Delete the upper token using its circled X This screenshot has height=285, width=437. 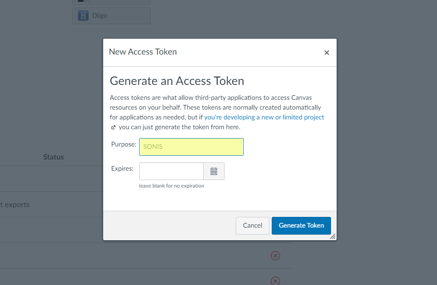[x=275, y=255]
